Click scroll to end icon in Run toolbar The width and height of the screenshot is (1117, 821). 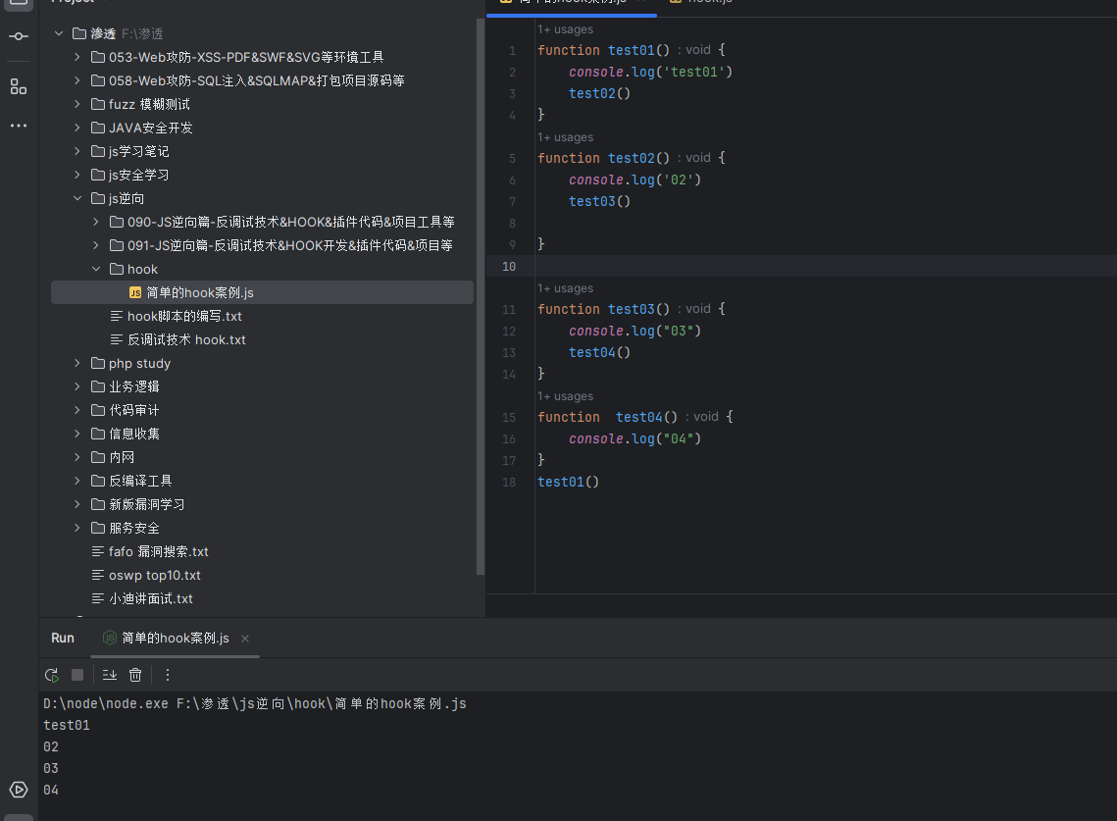tap(110, 675)
